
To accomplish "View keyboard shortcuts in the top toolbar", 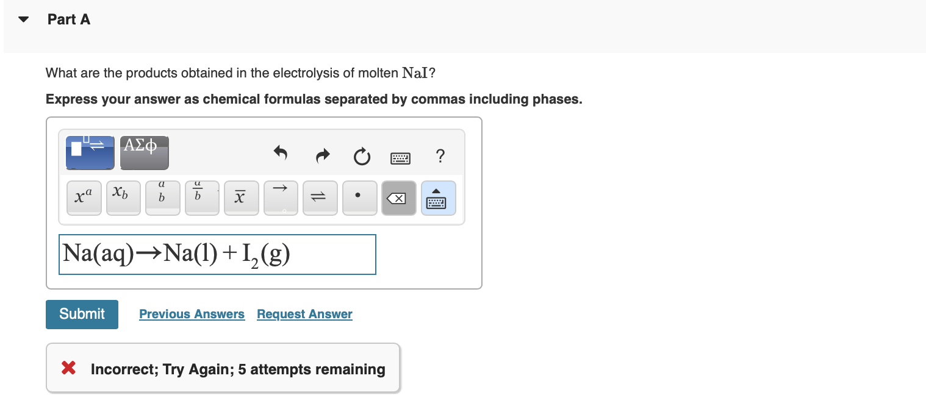I will (400, 158).
